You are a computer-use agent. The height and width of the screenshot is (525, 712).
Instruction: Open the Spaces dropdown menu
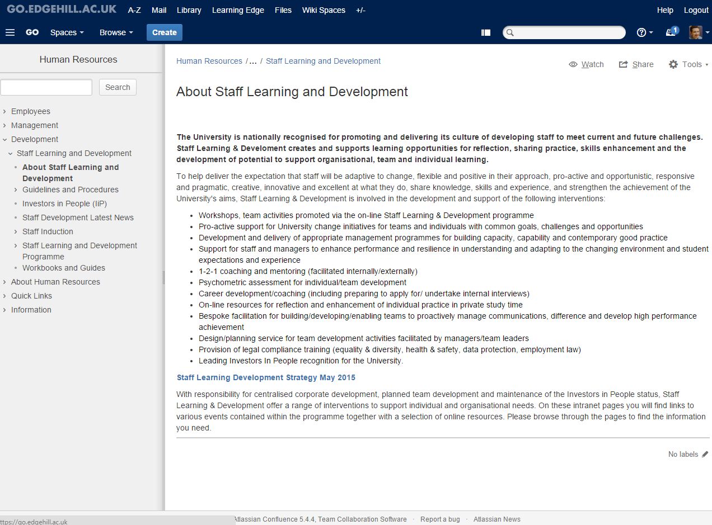tap(67, 32)
